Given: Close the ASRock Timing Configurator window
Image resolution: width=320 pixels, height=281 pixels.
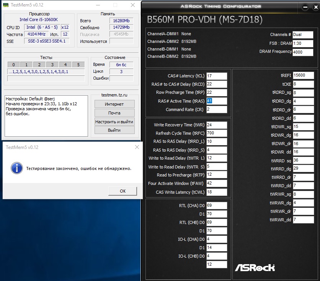Looking at the screenshot, I should (316, 7).
